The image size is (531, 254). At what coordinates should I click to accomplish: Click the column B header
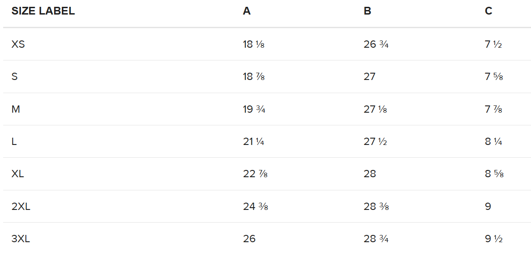[367, 11]
